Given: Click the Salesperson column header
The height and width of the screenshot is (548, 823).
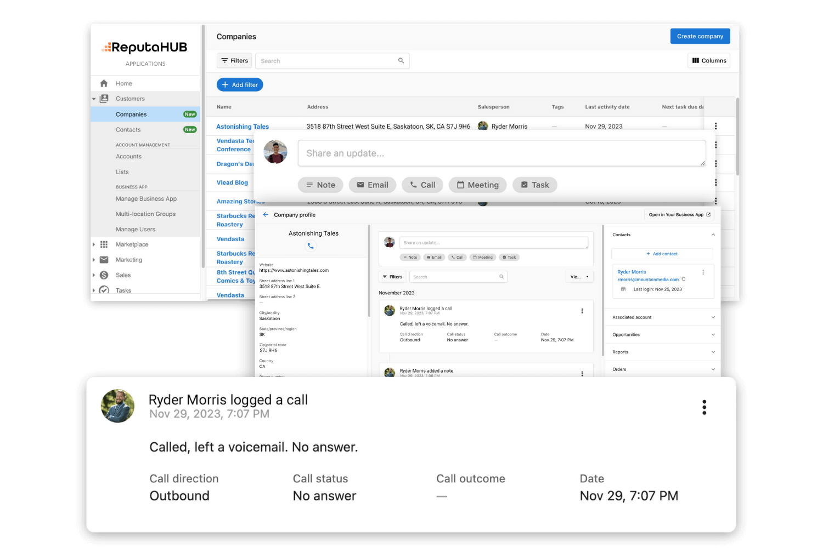Looking at the screenshot, I should click(x=493, y=107).
